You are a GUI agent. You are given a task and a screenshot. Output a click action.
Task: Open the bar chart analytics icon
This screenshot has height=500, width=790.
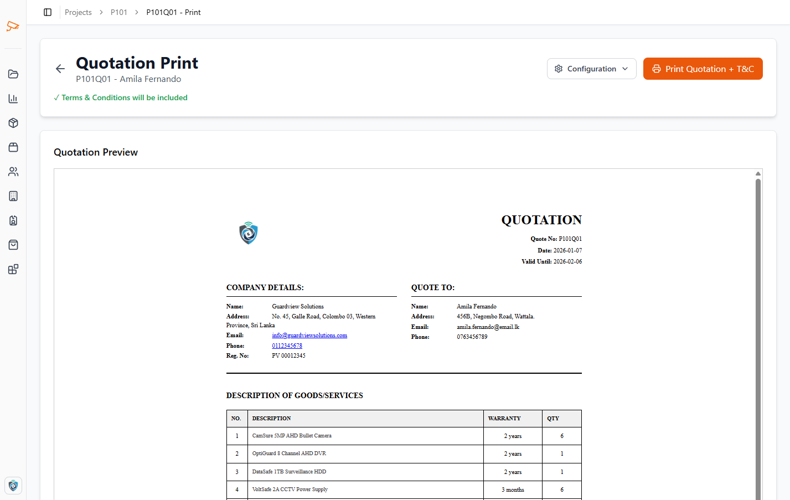(x=13, y=99)
